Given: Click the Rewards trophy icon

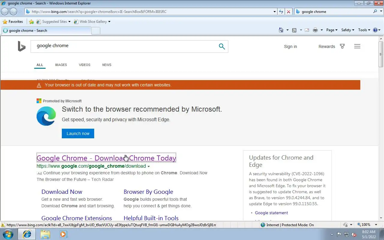Looking at the screenshot, I should click(342, 46).
